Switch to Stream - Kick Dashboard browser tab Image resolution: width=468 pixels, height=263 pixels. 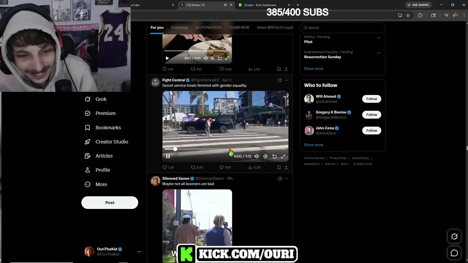coord(260,5)
